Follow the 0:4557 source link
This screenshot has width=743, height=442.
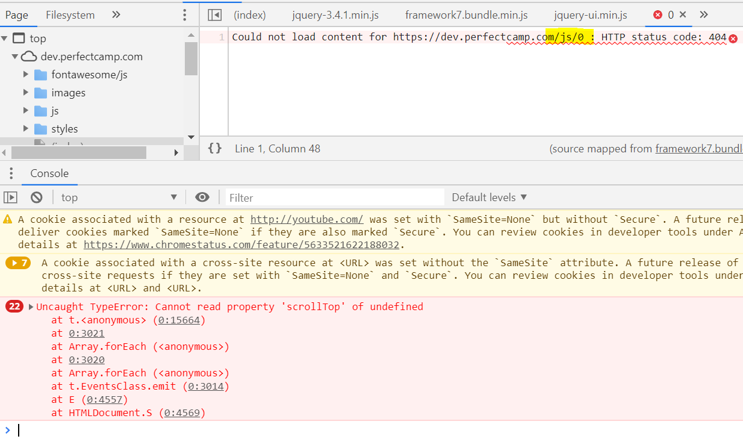point(105,400)
